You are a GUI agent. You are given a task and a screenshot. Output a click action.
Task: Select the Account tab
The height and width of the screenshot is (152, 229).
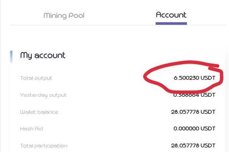tap(171, 15)
